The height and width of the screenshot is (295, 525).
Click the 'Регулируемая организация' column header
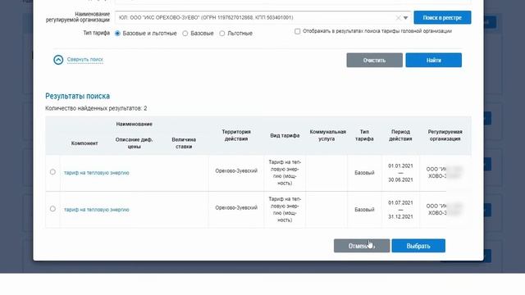445,135
